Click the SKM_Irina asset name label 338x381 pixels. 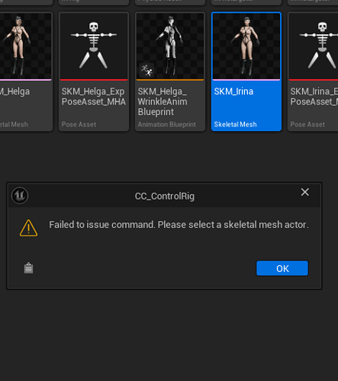point(233,91)
